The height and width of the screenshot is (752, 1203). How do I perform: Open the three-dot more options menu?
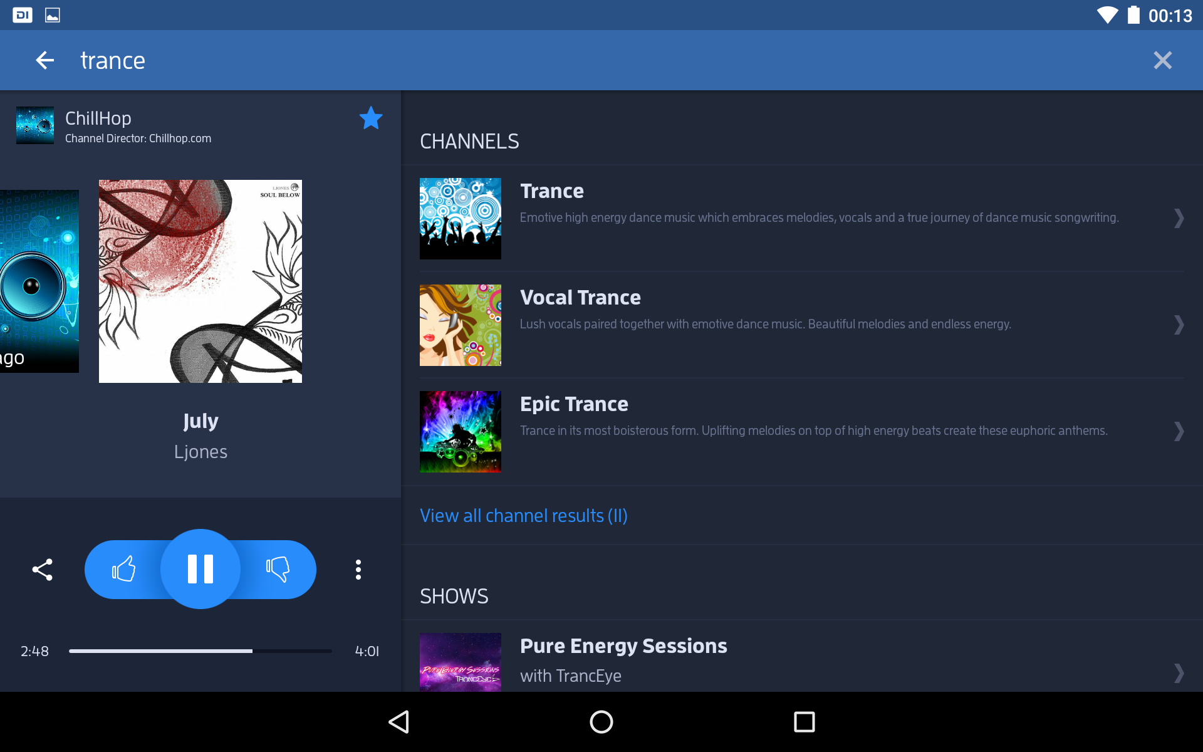pyautogui.click(x=358, y=570)
